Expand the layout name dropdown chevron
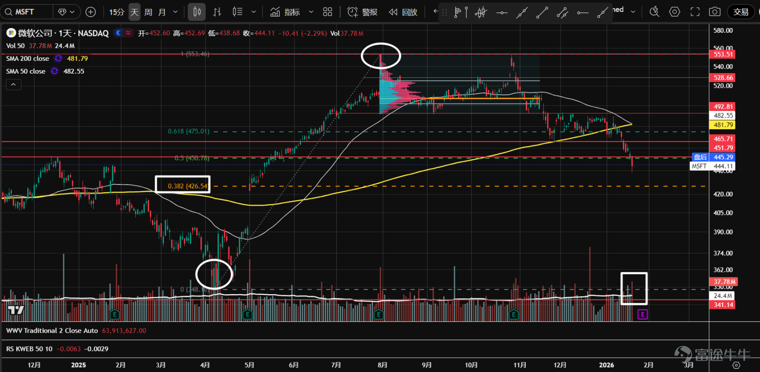This screenshot has height=372, width=760. [633, 11]
